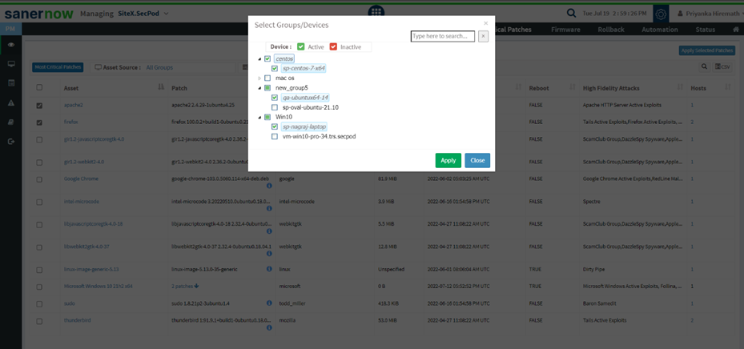The image size is (744, 349).
Task: Uncheck qa-ubuntux64-14 device checkbox
Action: click(275, 98)
